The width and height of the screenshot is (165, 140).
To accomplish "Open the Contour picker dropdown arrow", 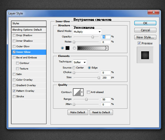I will [x=82, y=92].
